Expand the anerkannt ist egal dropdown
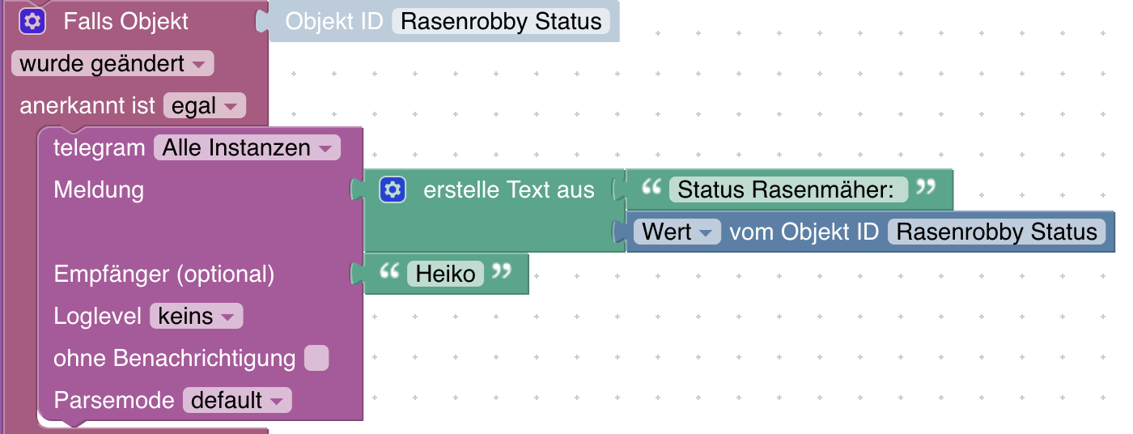This screenshot has height=434, width=1133. [x=204, y=106]
